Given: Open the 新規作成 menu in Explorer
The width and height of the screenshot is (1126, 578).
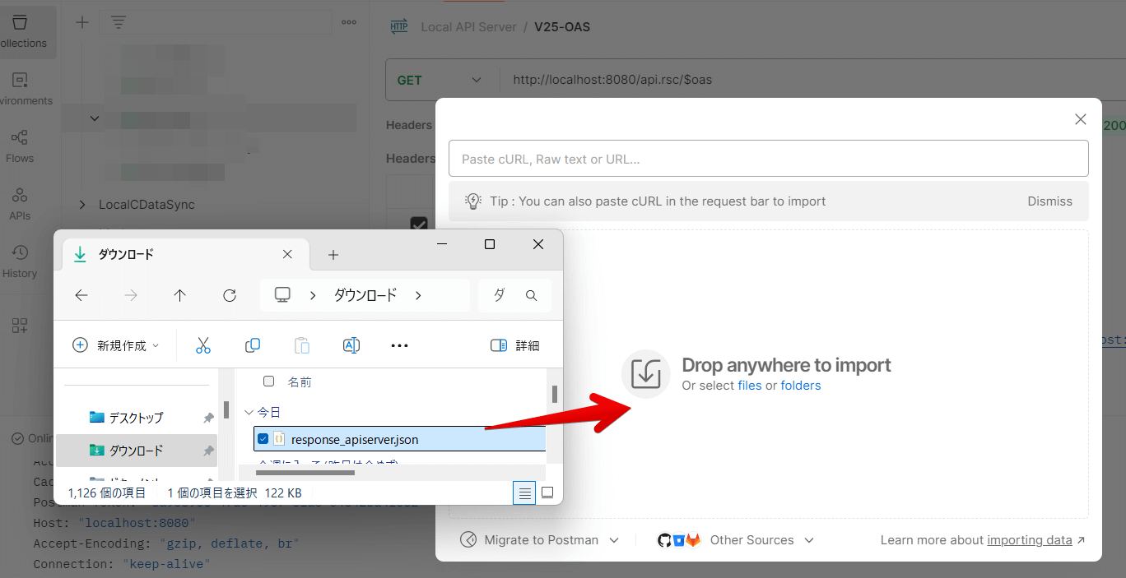Looking at the screenshot, I should click(115, 345).
